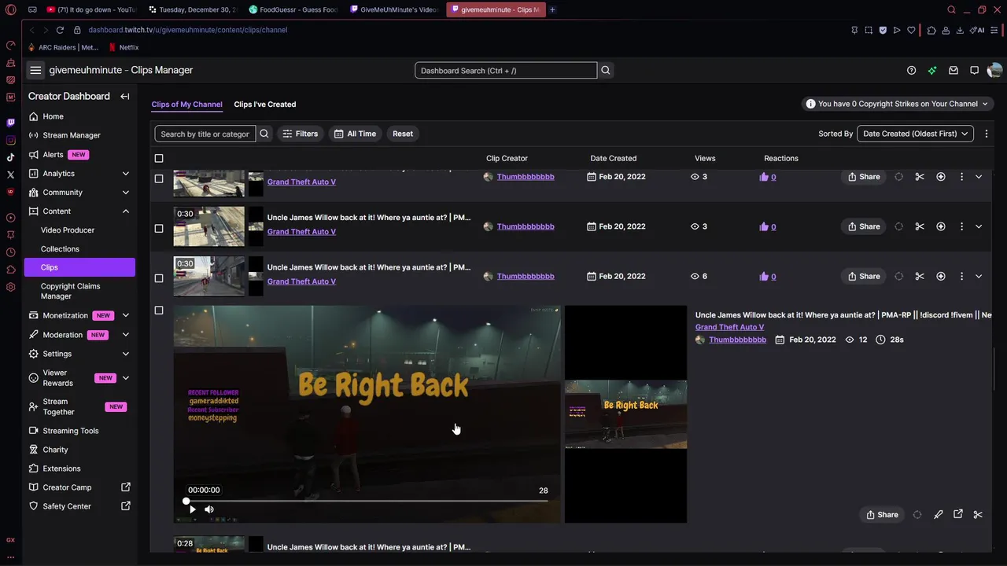This screenshot has height=566, width=1007.
Task: Open Video Producer in sidebar
Action: (68, 230)
